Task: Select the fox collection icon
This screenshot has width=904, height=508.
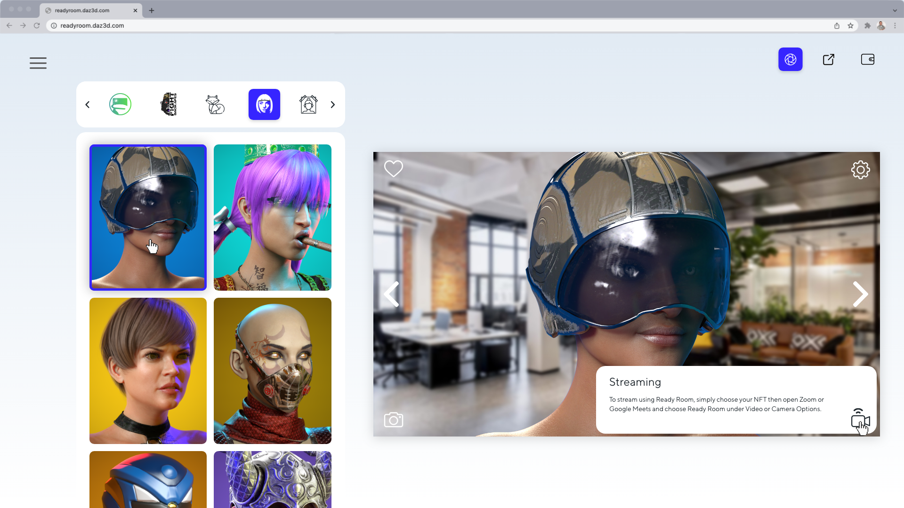Action: tap(215, 104)
